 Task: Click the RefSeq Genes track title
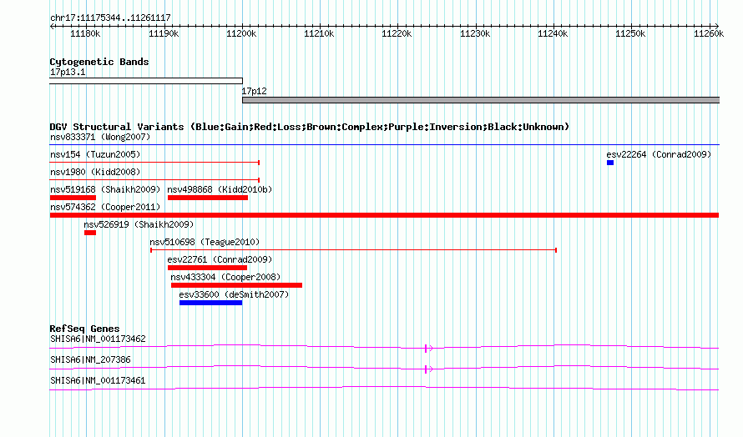click(85, 329)
